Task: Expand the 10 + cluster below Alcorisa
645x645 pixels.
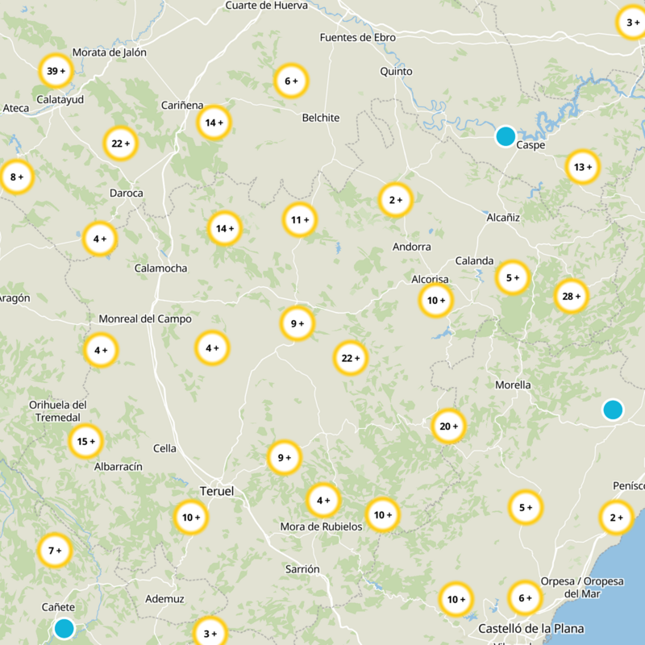Action: [x=436, y=300]
